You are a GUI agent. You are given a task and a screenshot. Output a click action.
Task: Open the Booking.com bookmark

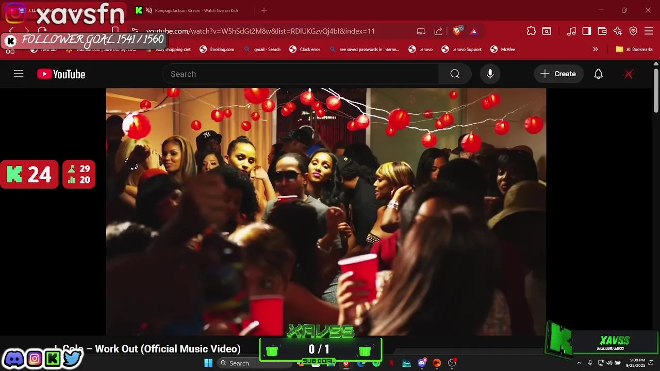(x=217, y=49)
